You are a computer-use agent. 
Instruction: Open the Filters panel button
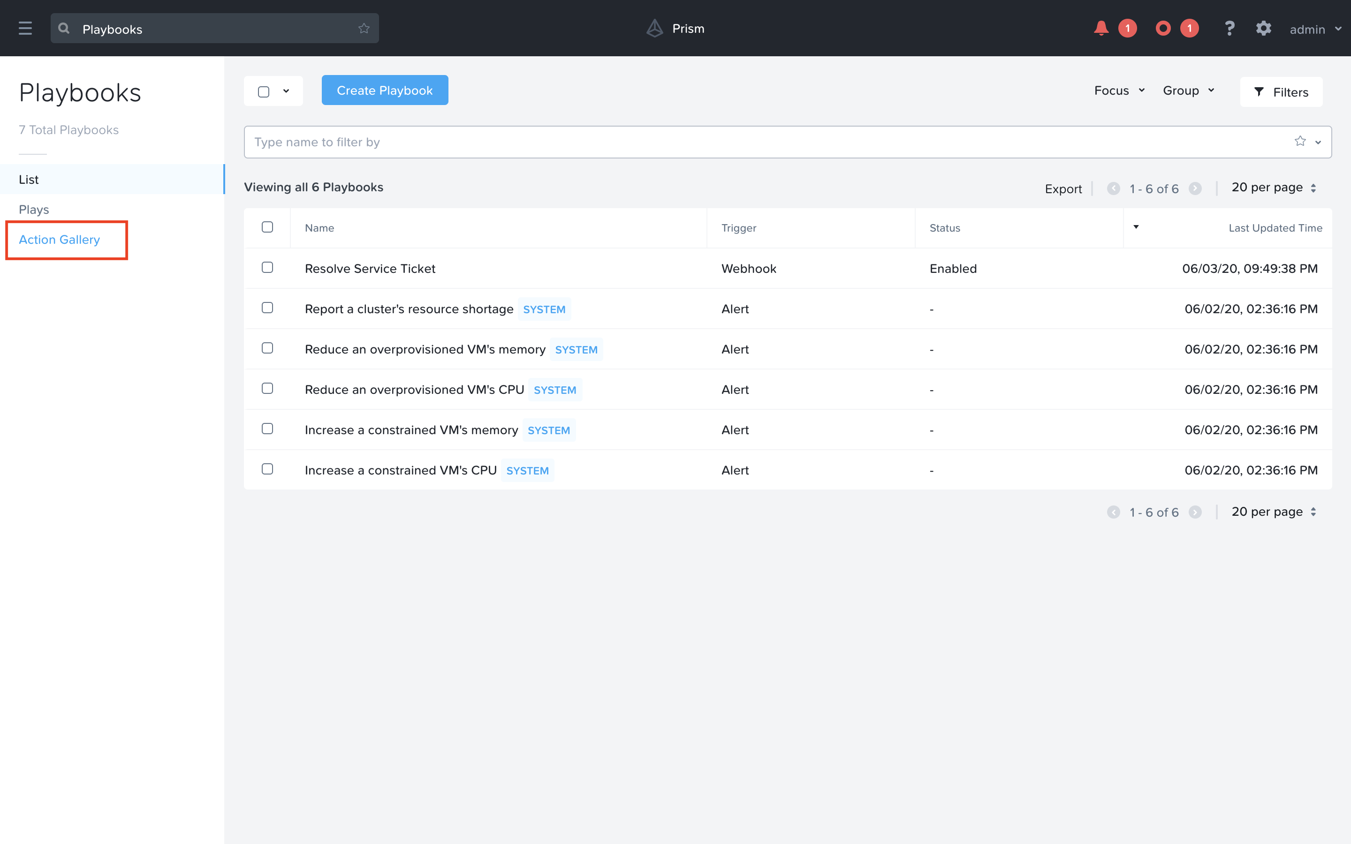pos(1281,92)
